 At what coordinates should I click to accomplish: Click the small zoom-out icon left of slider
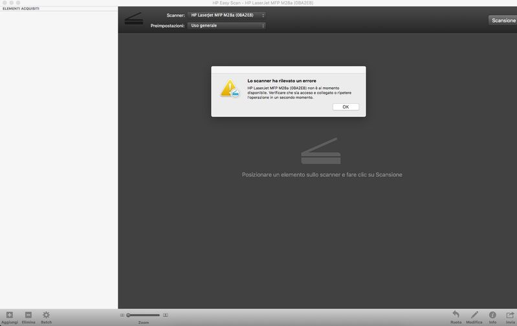122,315
